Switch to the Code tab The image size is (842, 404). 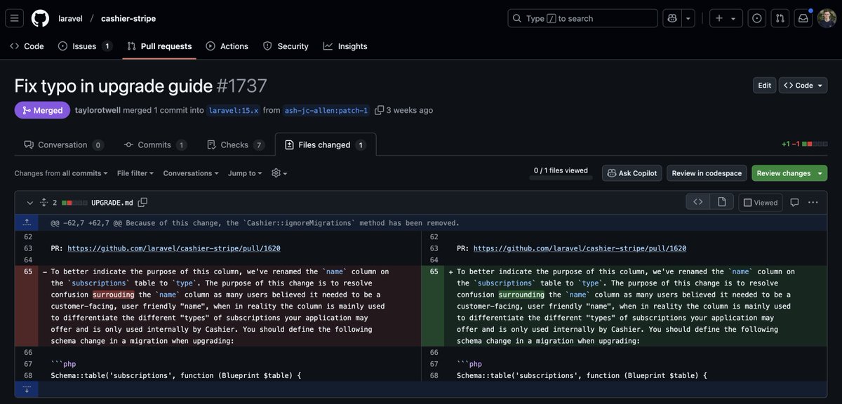27,46
